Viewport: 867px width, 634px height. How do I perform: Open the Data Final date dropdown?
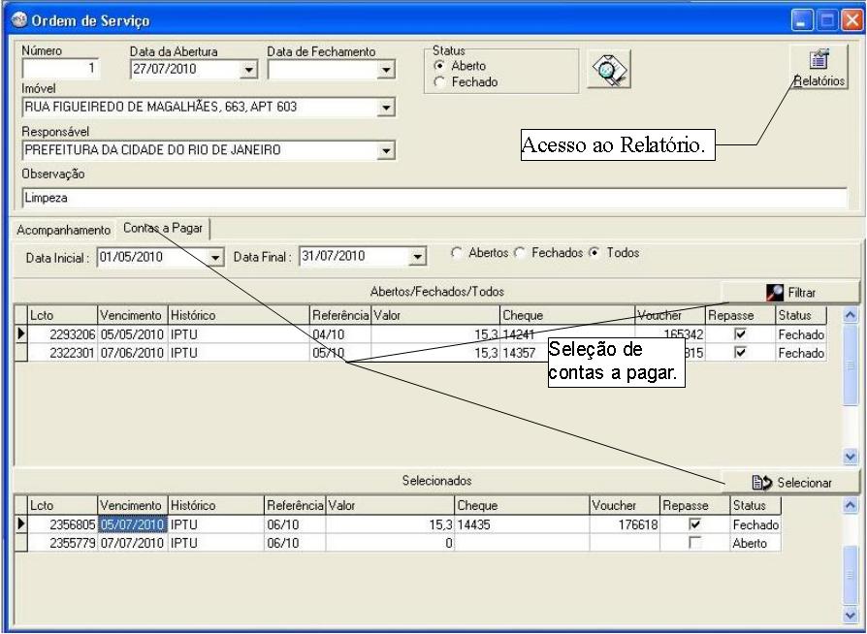pyautogui.click(x=417, y=258)
